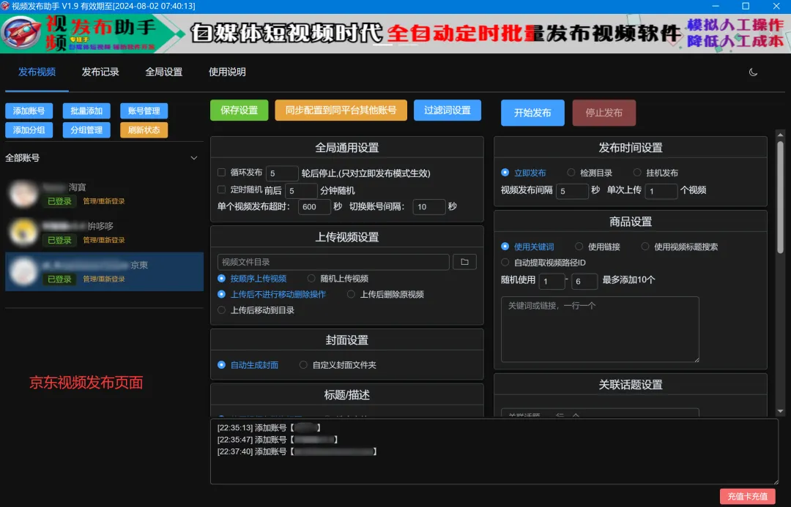Screen dimensions: 791x507
Task: Click scroll down arrow of settings scrollbar
Action: click(x=781, y=411)
